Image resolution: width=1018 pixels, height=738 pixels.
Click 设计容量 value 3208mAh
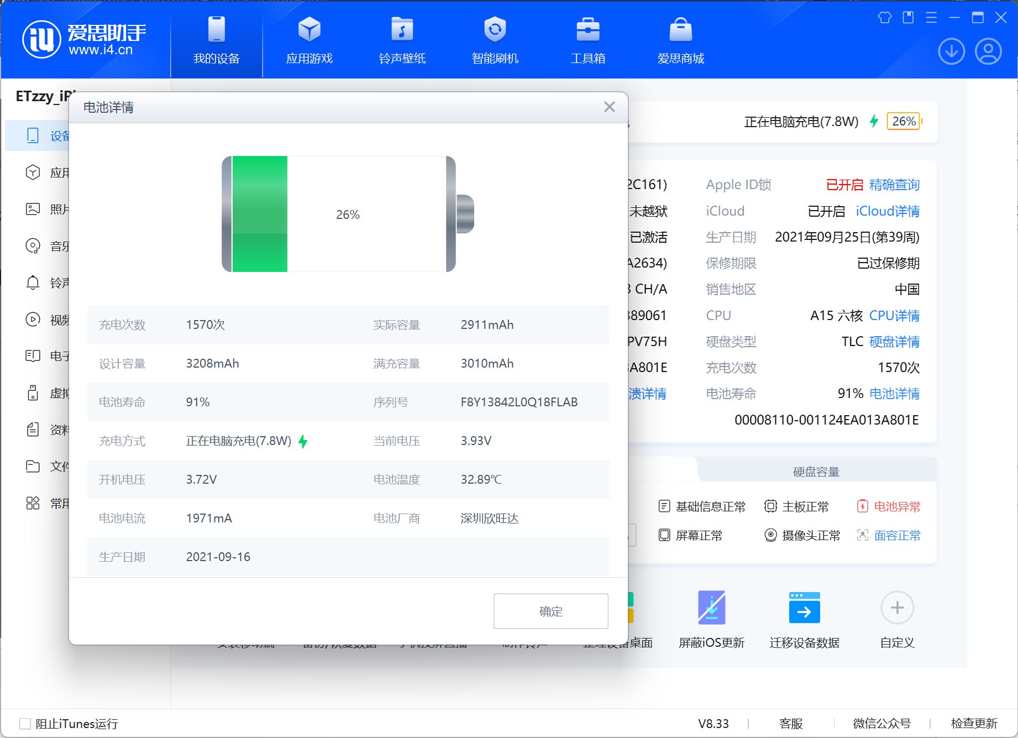[x=212, y=363]
